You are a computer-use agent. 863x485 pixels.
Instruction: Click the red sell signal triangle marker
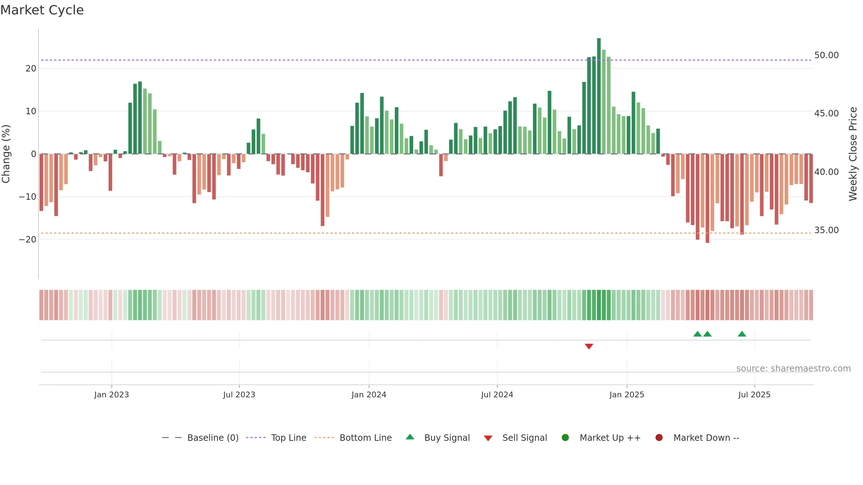[589, 346]
